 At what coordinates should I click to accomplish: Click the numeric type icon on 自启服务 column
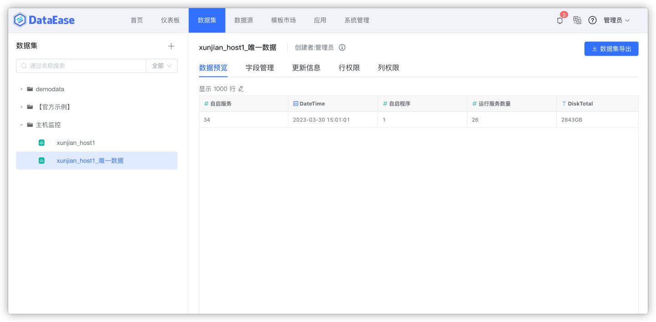coord(206,103)
